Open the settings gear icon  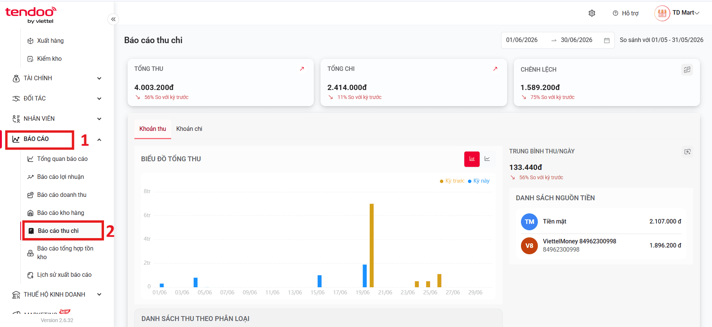click(x=592, y=13)
